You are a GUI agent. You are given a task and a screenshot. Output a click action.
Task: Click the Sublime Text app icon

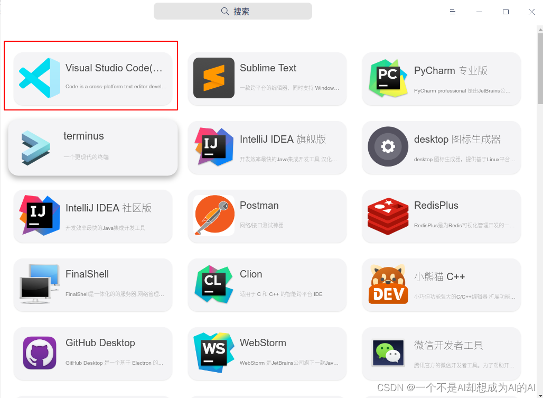(214, 78)
